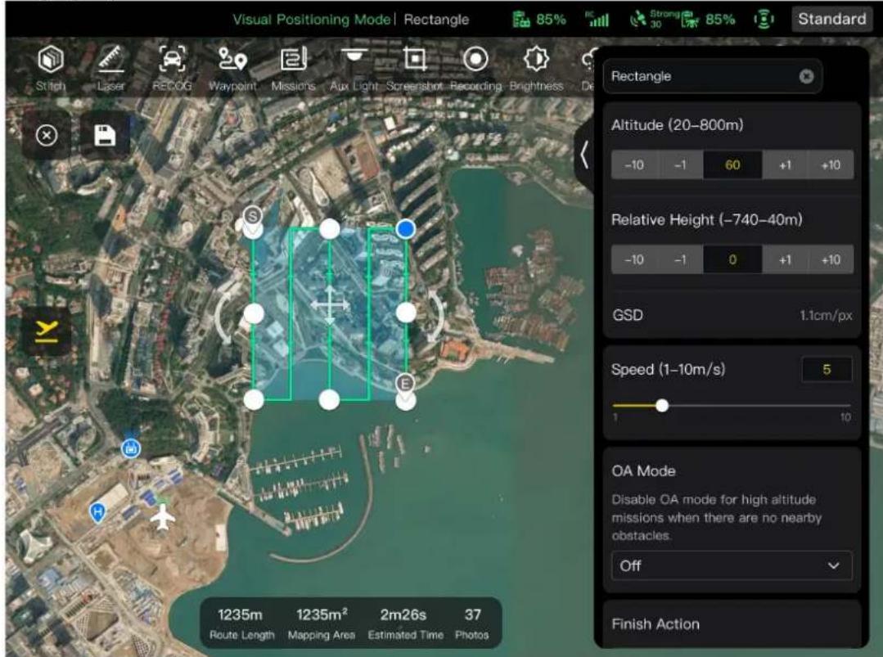Select the E end point marker
The height and width of the screenshot is (657, 883).
coord(405,384)
